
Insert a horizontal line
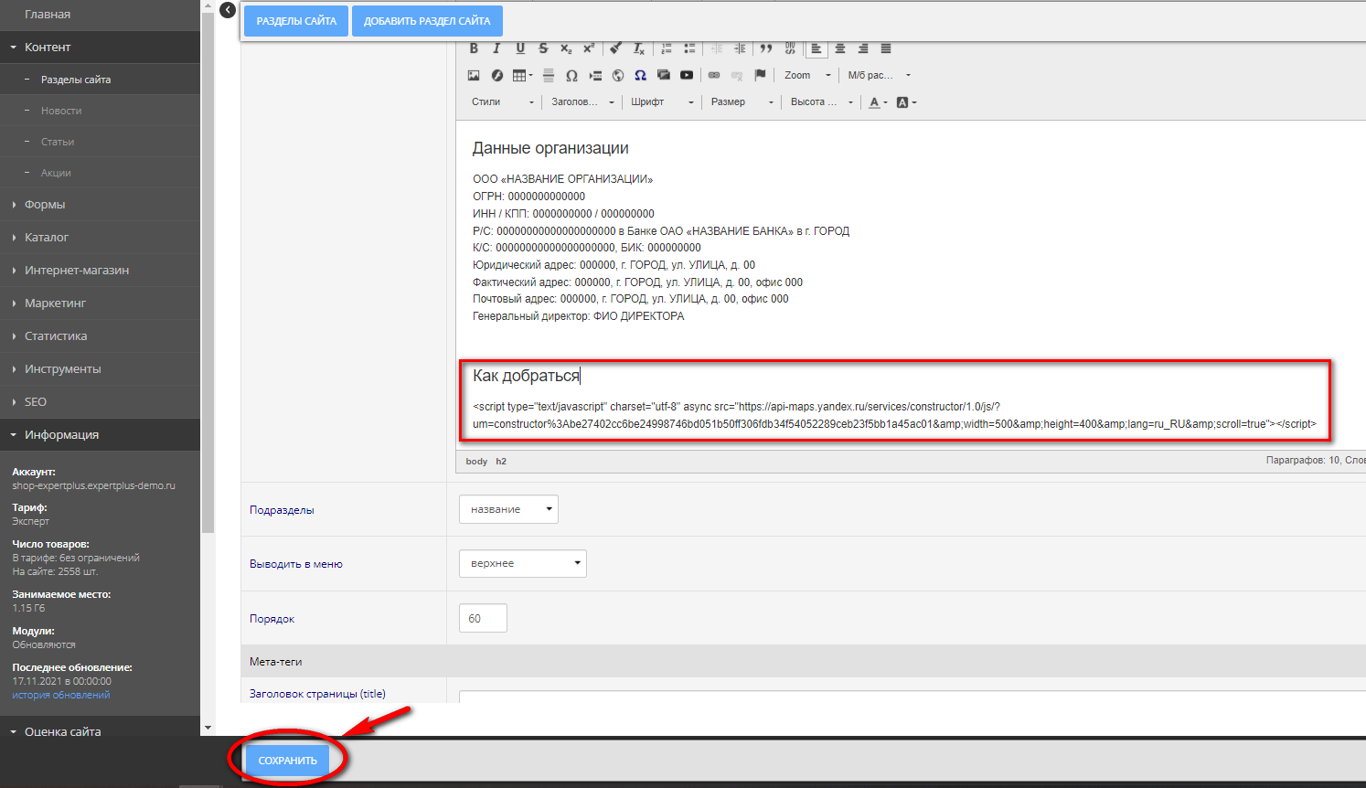point(549,75)
